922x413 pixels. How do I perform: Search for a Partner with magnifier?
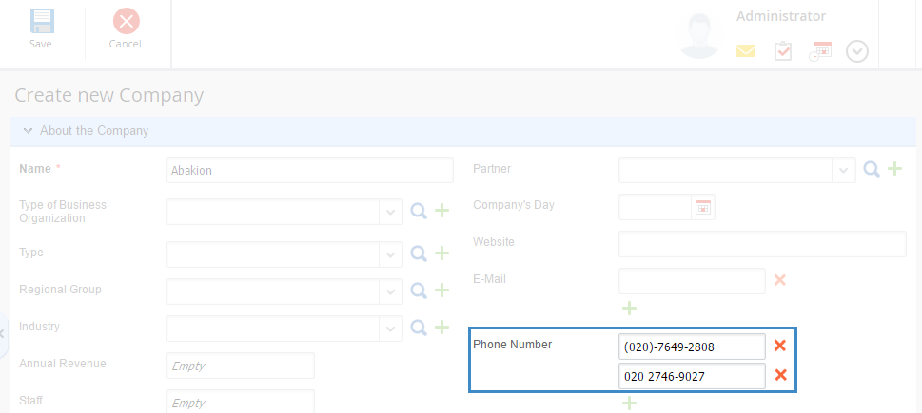pyautogui.click(x=872, y=170)
